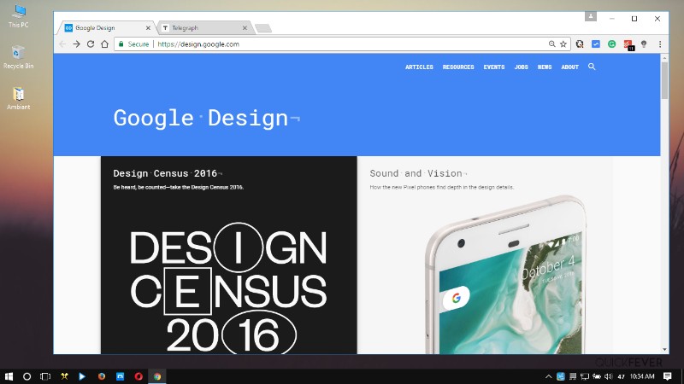Click the browser forward arrow
Screen dimensions: 684x384
(76, 44)
